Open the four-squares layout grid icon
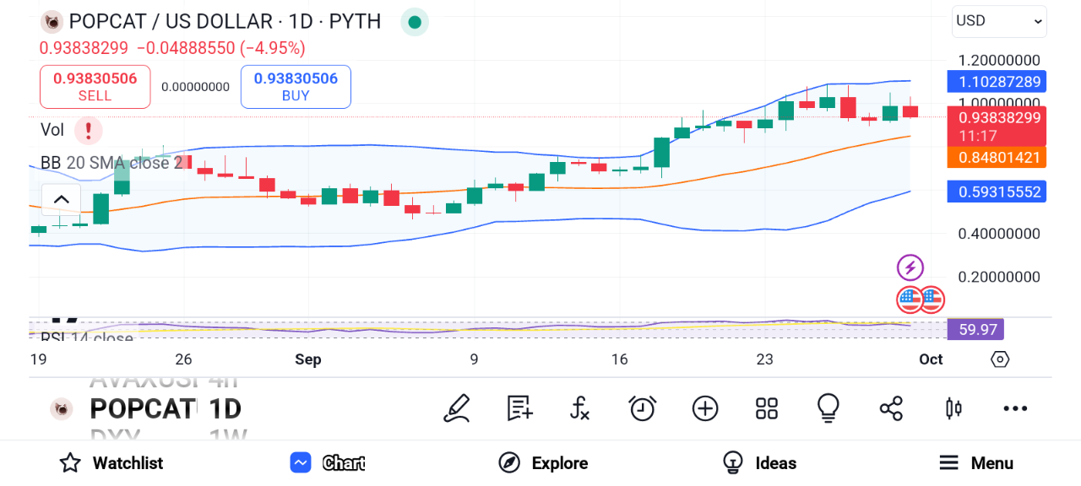1081x486 pixels. click(x=767, y=408)
